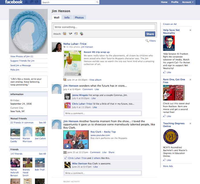
Task: Open Franken poster ad image
Action: click(x=169, y=43)
